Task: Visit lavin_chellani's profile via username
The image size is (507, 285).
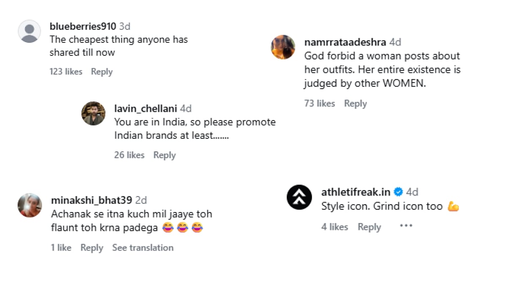Action: 145,109
